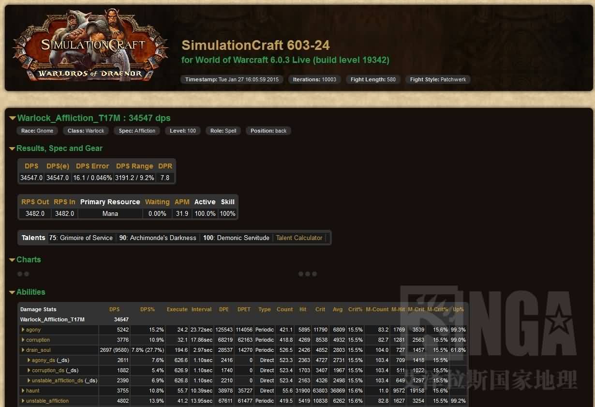Viewport: 595px width, 407px height.
Task: Click the DPR column header
Action: tap(165, 166)
